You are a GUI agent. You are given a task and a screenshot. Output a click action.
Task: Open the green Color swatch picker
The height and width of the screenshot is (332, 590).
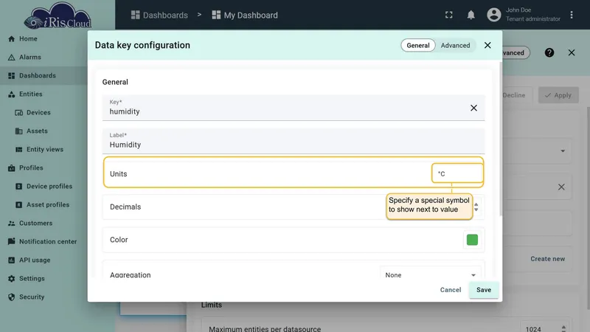[x=472, y=240]
